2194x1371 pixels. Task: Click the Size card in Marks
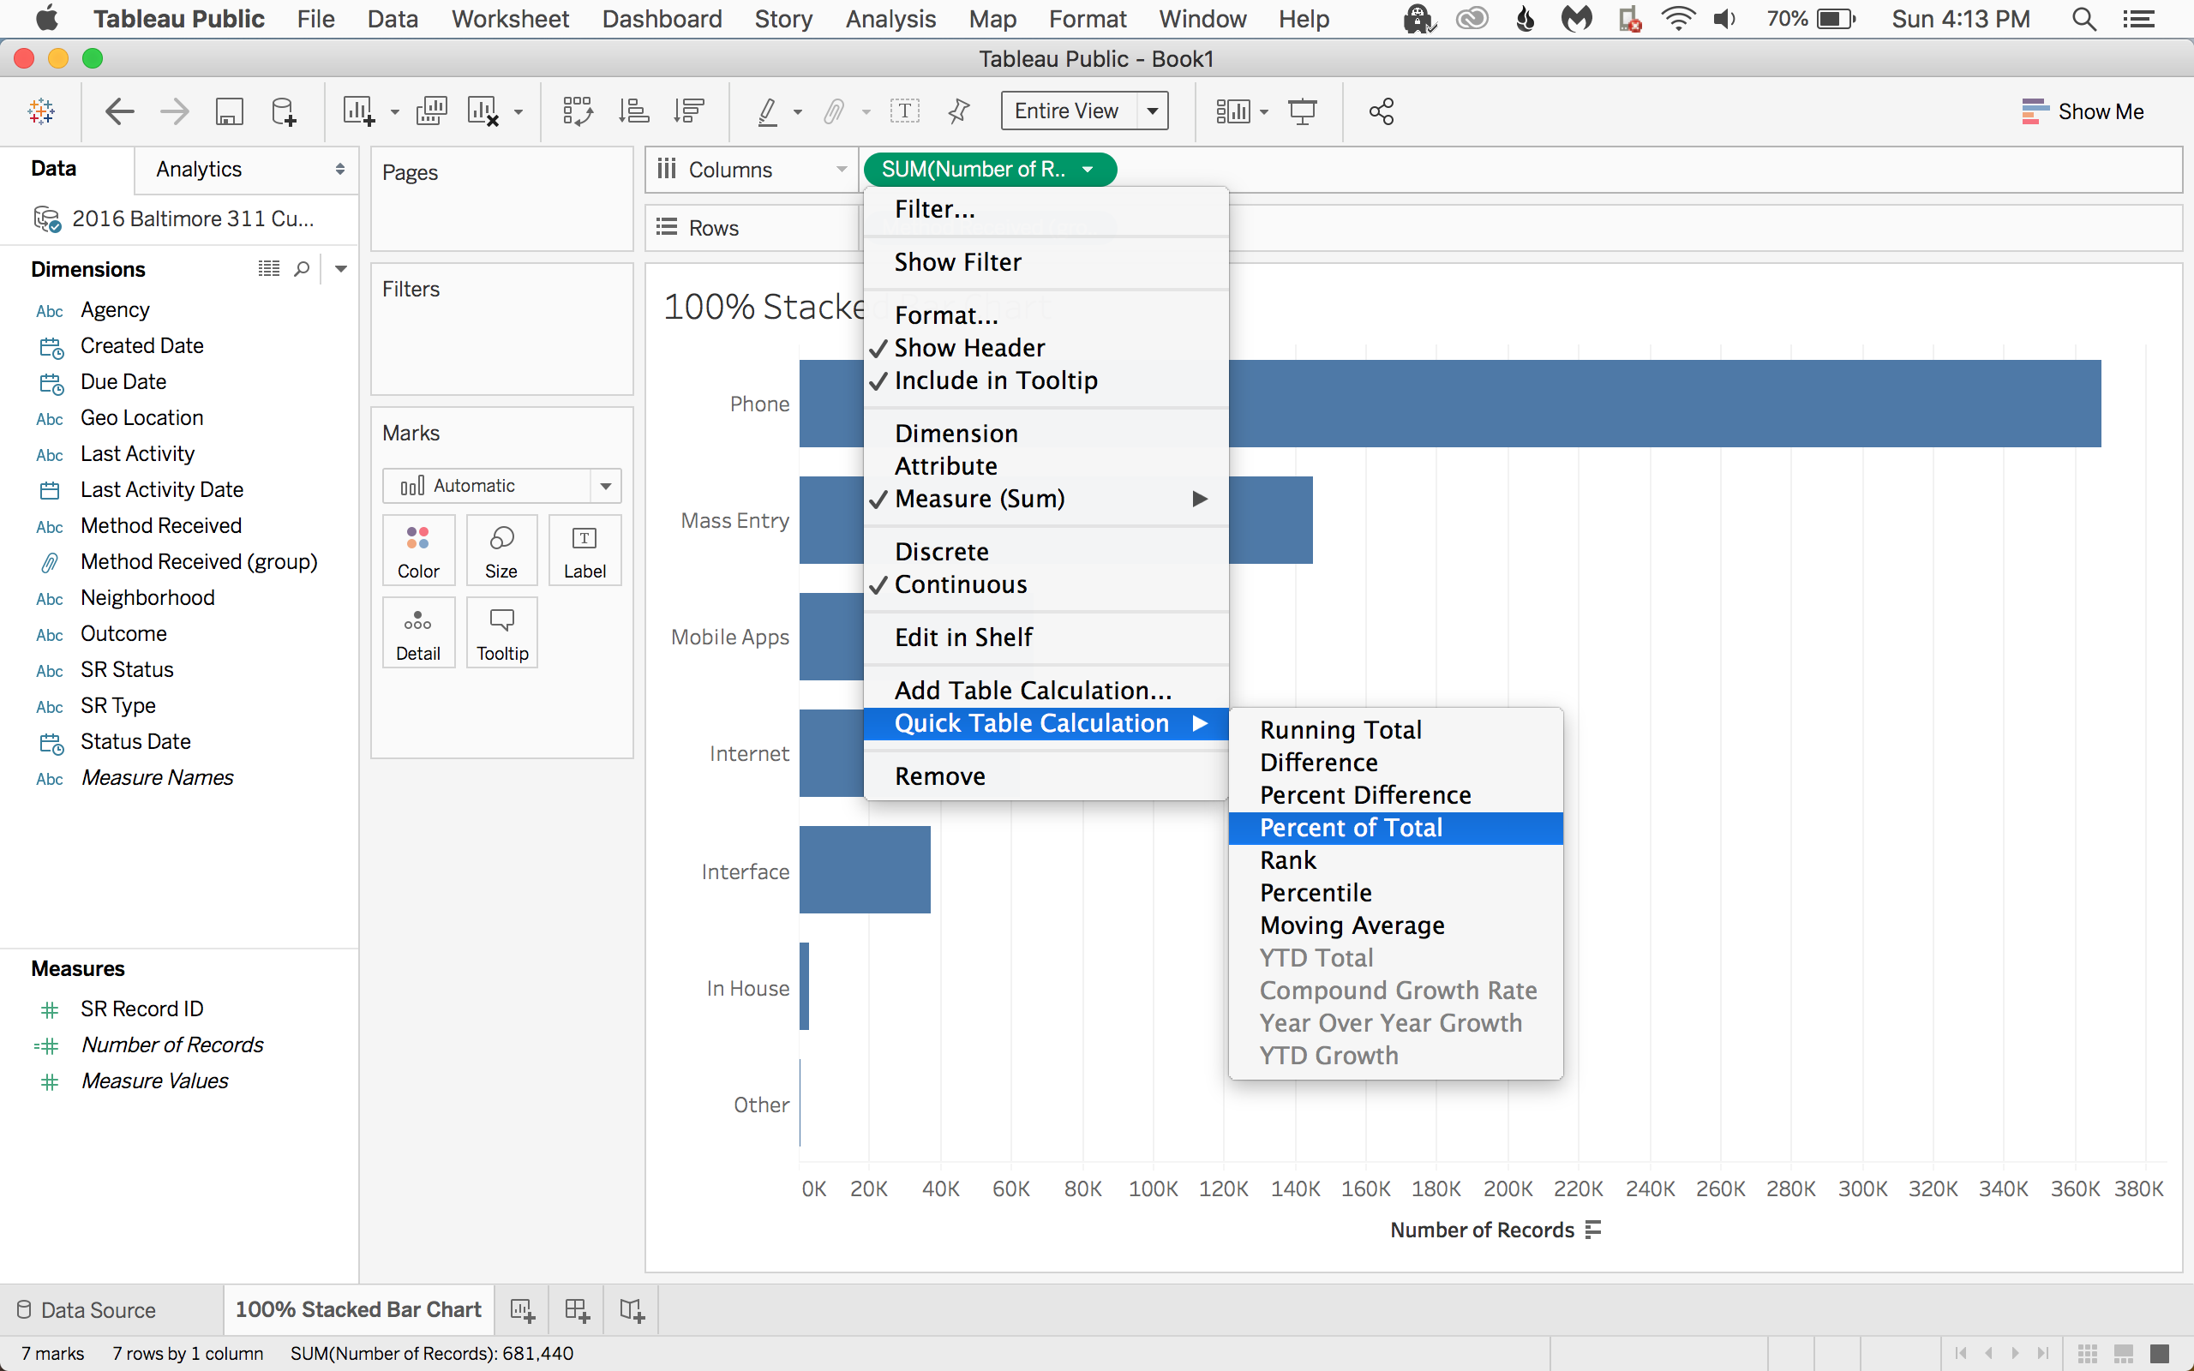pyautogui.click(x=501, y=550)
